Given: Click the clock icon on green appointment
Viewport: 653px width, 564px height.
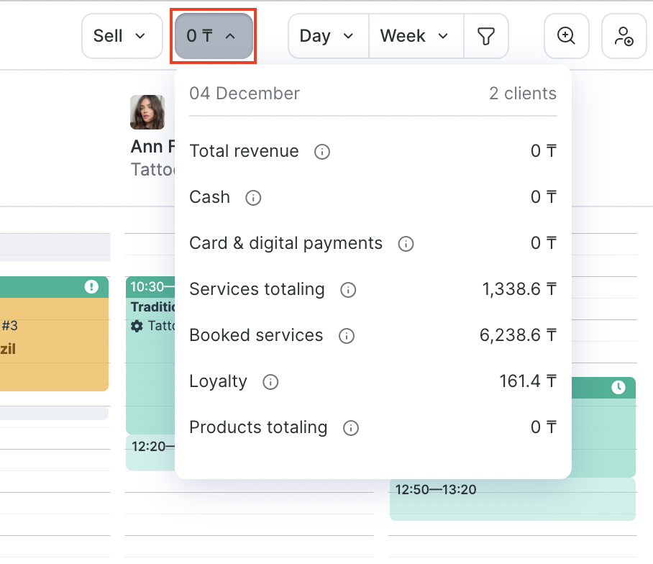Looking at the screenshot, I should [618, 388].
